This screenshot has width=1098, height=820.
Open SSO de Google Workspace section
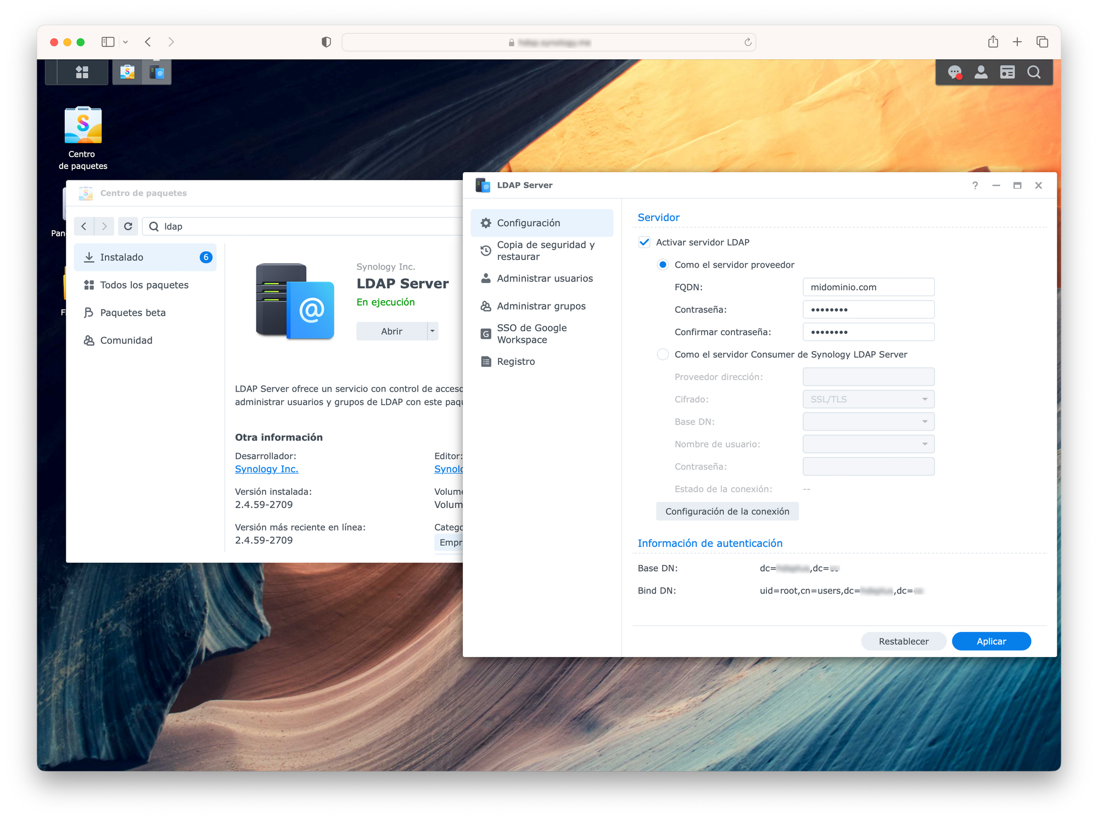tap(542, 333)
